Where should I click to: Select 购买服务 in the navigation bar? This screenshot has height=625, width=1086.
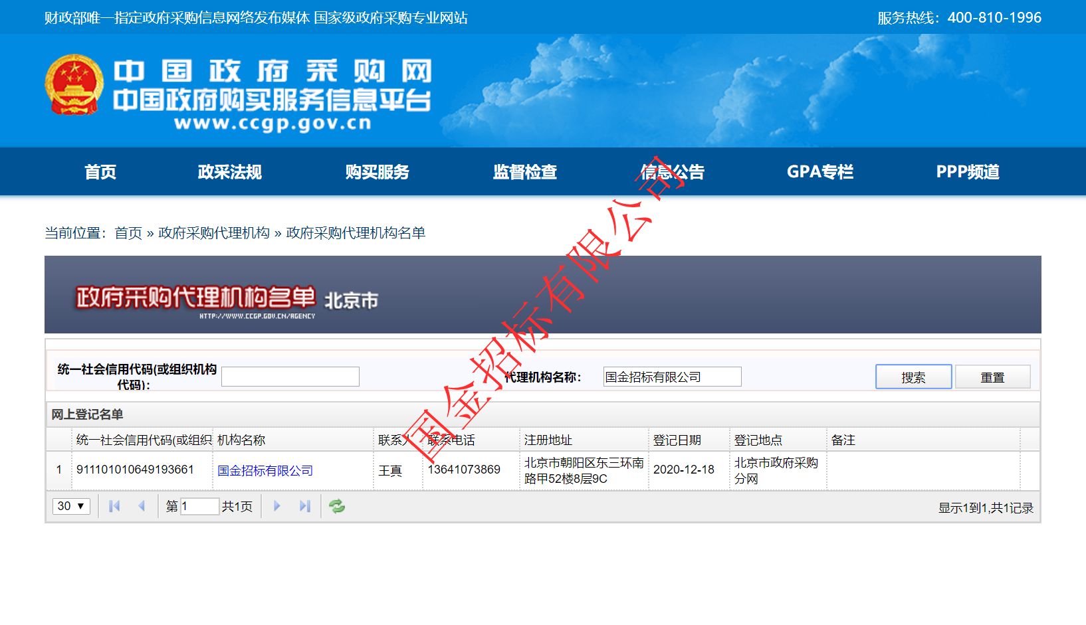[x=377, y=172]
